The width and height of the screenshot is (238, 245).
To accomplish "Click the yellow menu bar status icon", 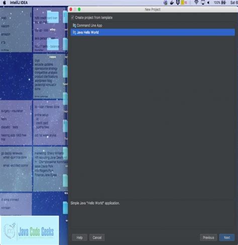I will (182, 3).
